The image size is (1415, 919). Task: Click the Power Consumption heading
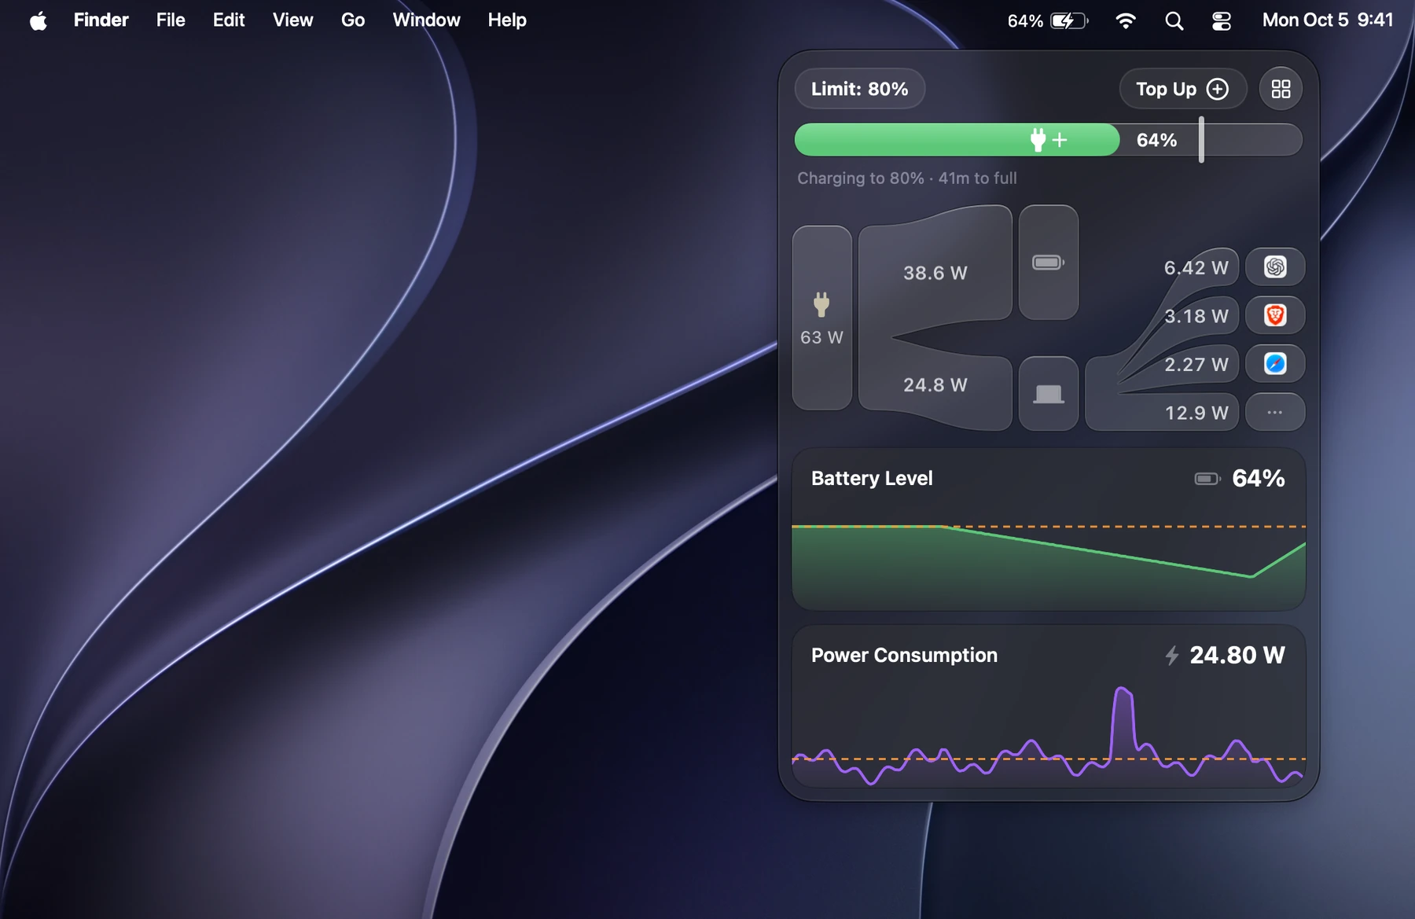[904, 655]
